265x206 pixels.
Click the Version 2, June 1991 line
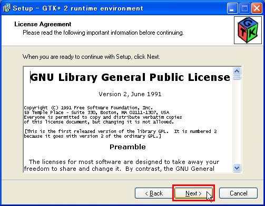pos(130,94)
